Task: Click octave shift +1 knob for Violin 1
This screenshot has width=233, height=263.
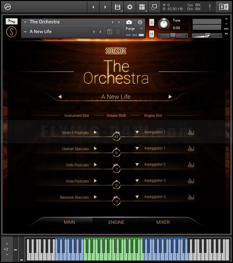Action: pos(116,137)
